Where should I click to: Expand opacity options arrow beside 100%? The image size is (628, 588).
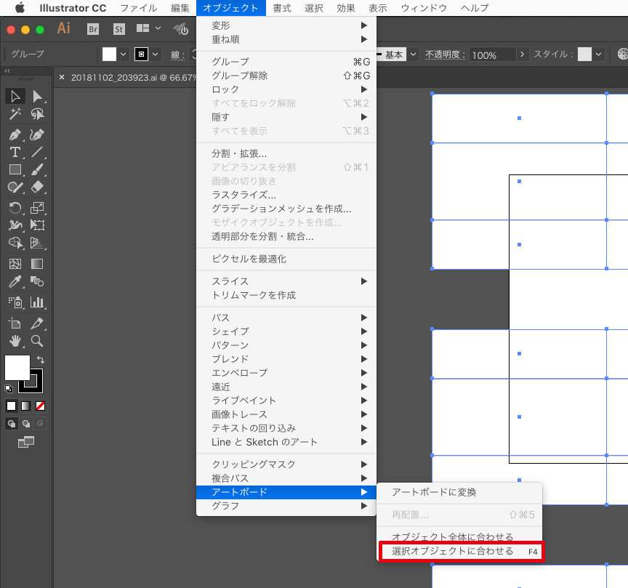(x=522, y=54)
